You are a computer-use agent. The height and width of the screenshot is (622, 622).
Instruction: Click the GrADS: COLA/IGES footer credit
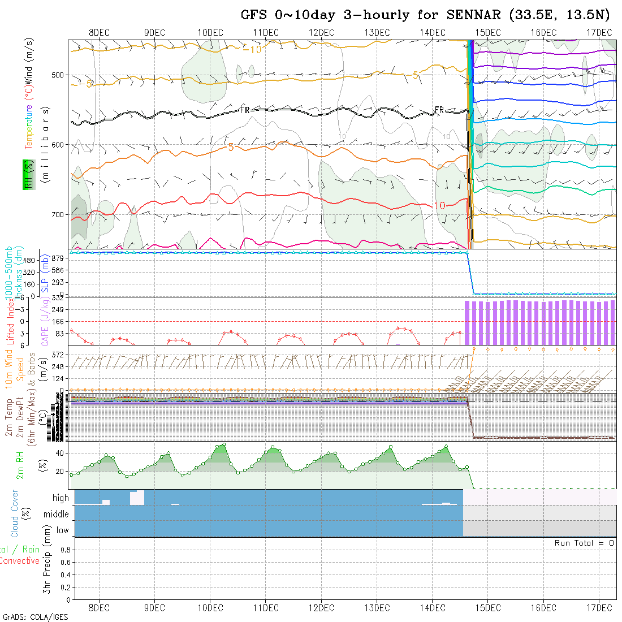coord(35,617)
